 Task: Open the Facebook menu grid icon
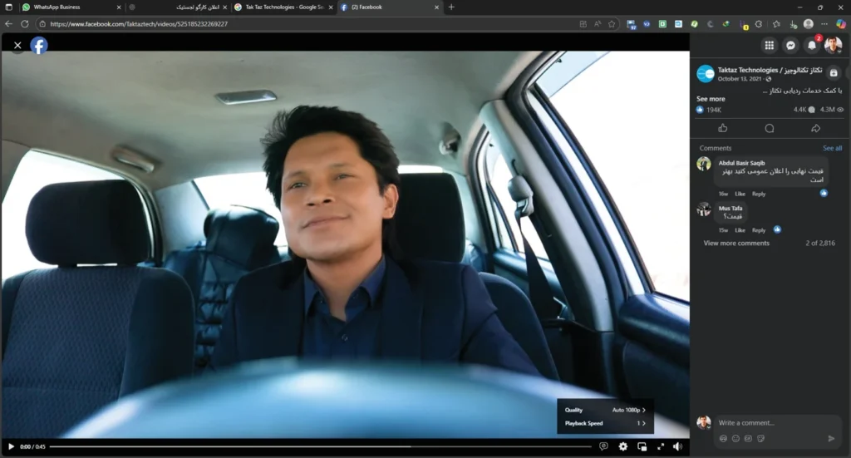point(769,46)
